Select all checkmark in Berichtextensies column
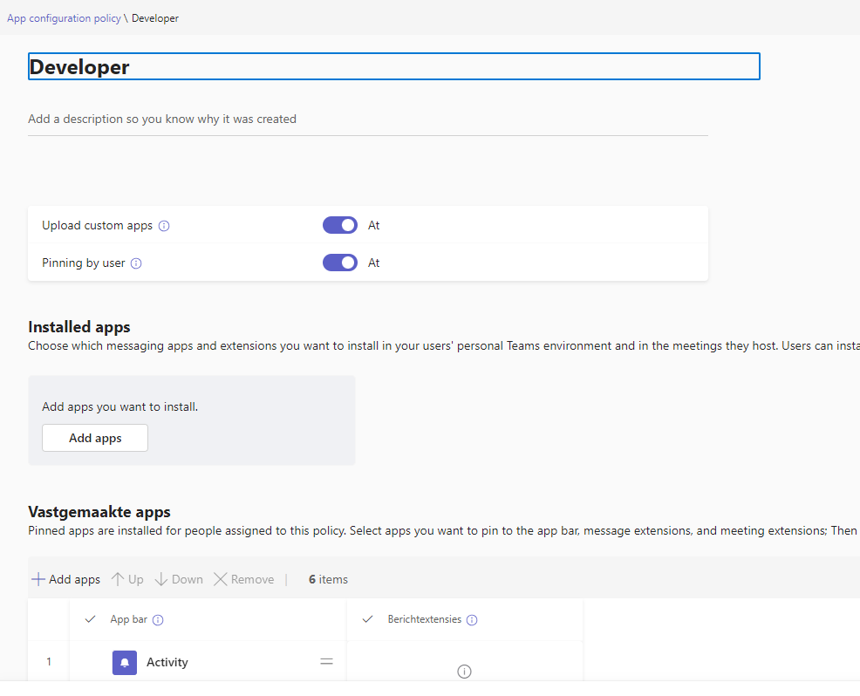 (x=367, y=620)
